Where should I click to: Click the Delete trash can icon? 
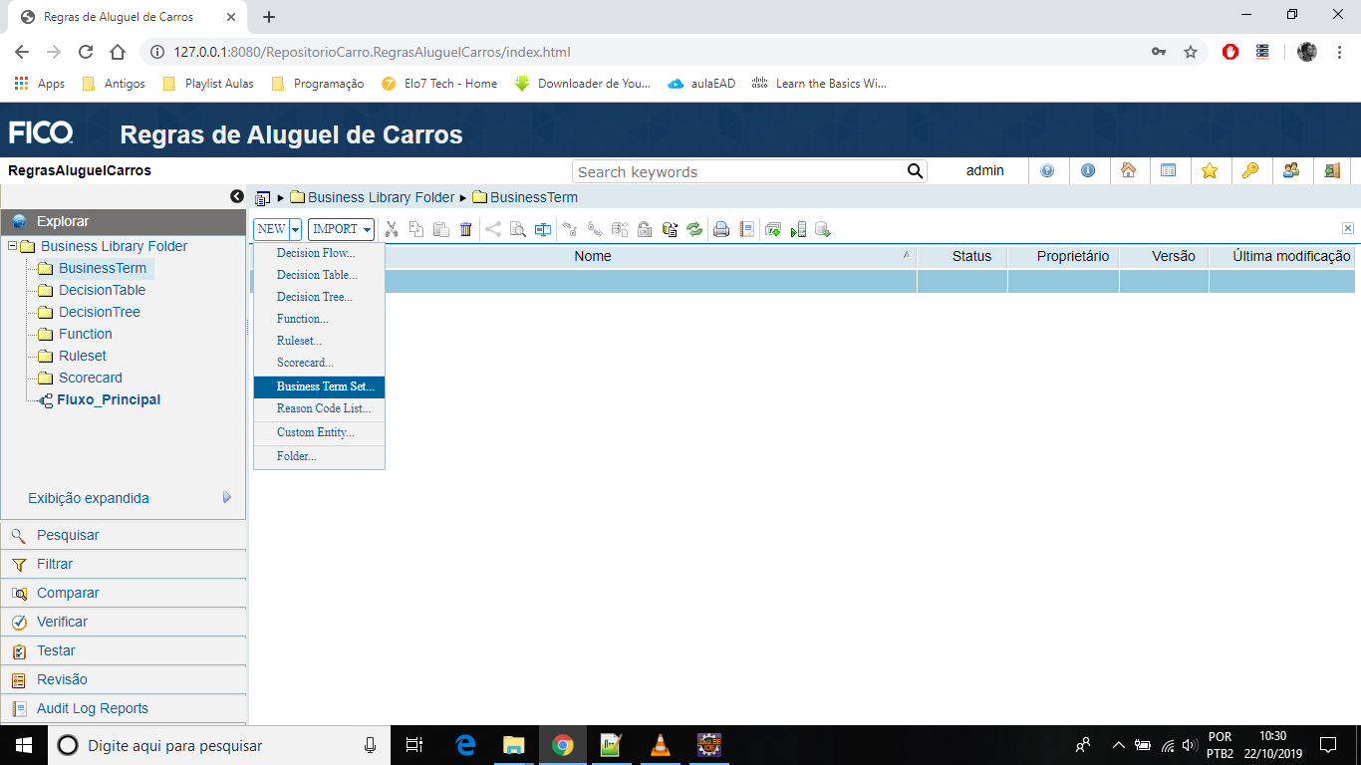[x=466, y=229]
